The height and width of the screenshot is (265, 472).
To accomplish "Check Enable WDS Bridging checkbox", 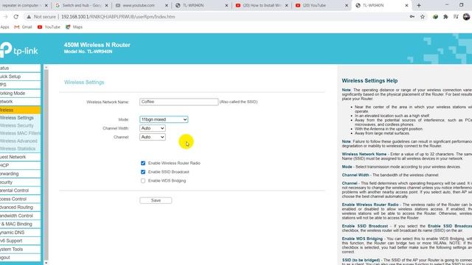I will pos(143,181).
